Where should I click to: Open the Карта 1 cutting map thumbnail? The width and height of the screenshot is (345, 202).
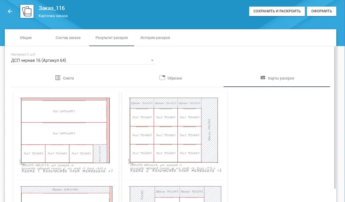point(66,135)
